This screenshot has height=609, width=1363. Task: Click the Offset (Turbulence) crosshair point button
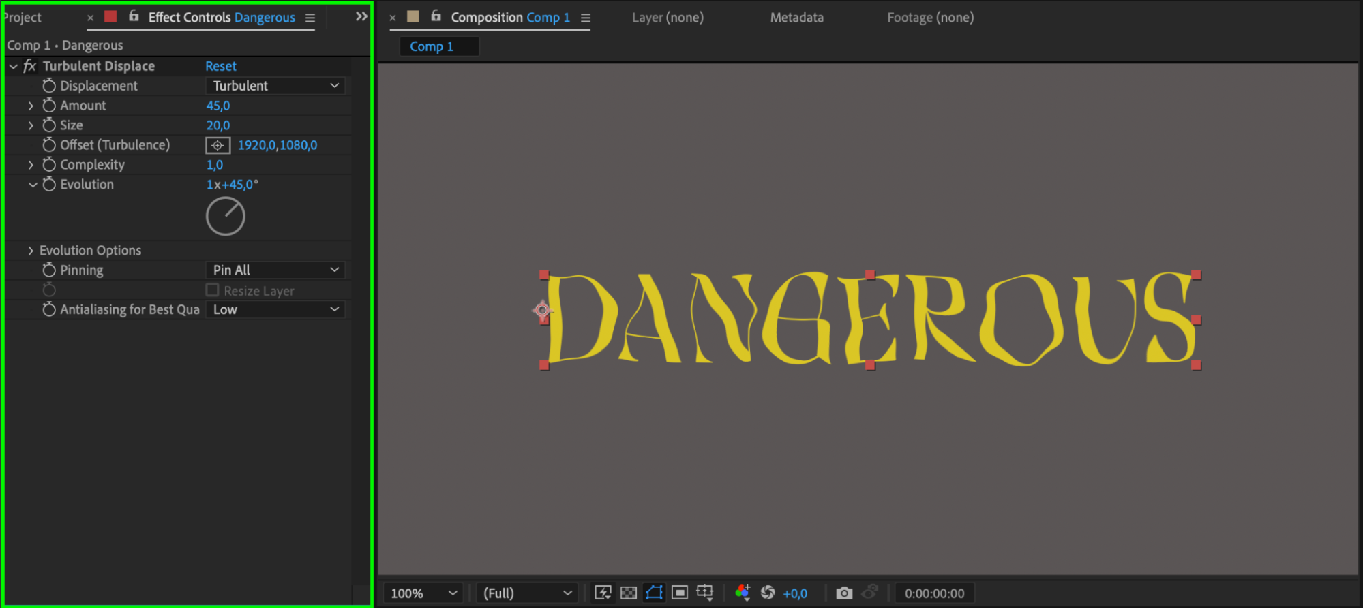(x=218, y=145)
